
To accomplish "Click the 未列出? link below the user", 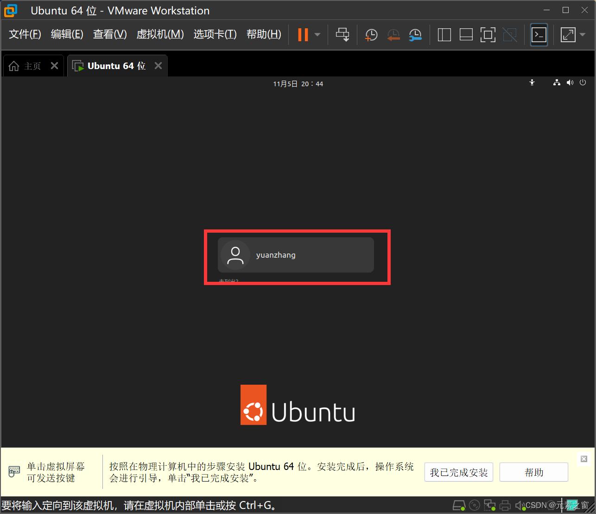I will tap(228, 280).
